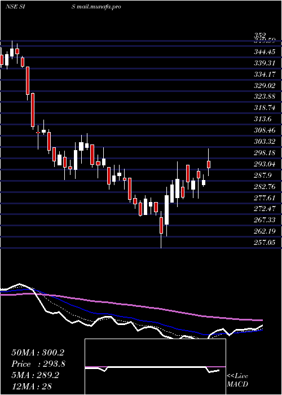Click the NSE SI symbol label
282x395 pixels.
pos(16,7)
